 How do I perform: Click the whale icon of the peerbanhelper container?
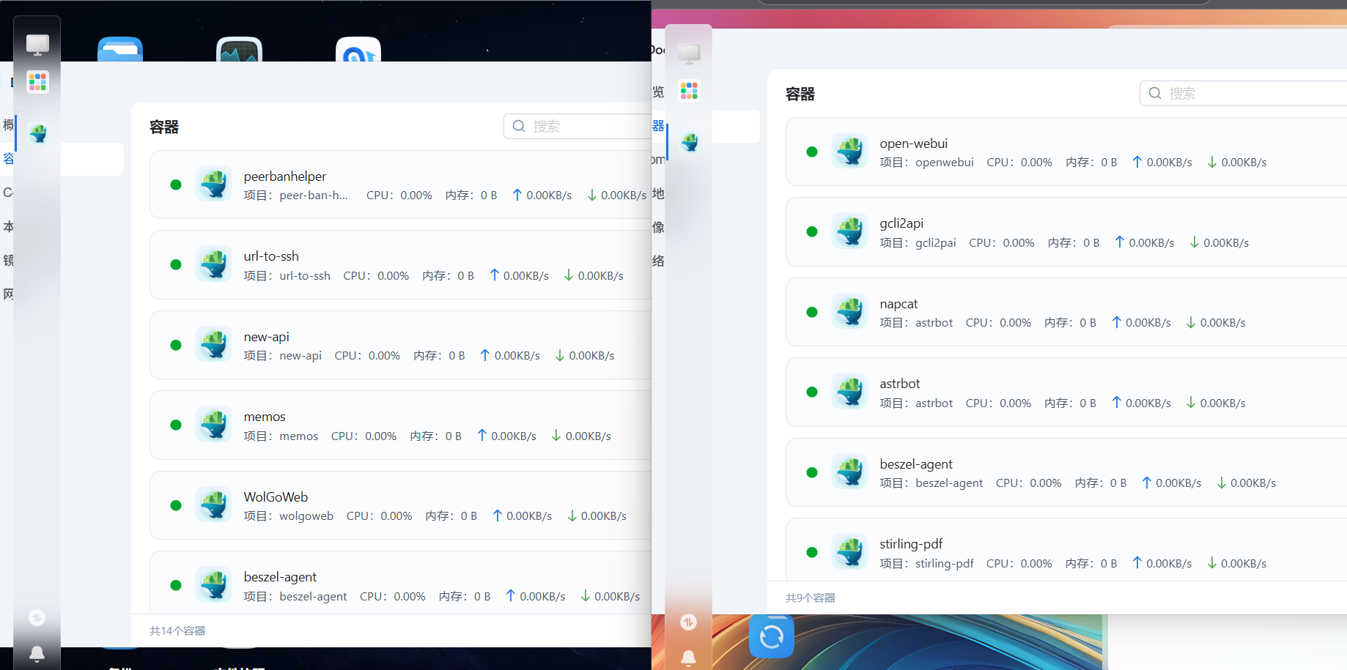tap(214, 185)
